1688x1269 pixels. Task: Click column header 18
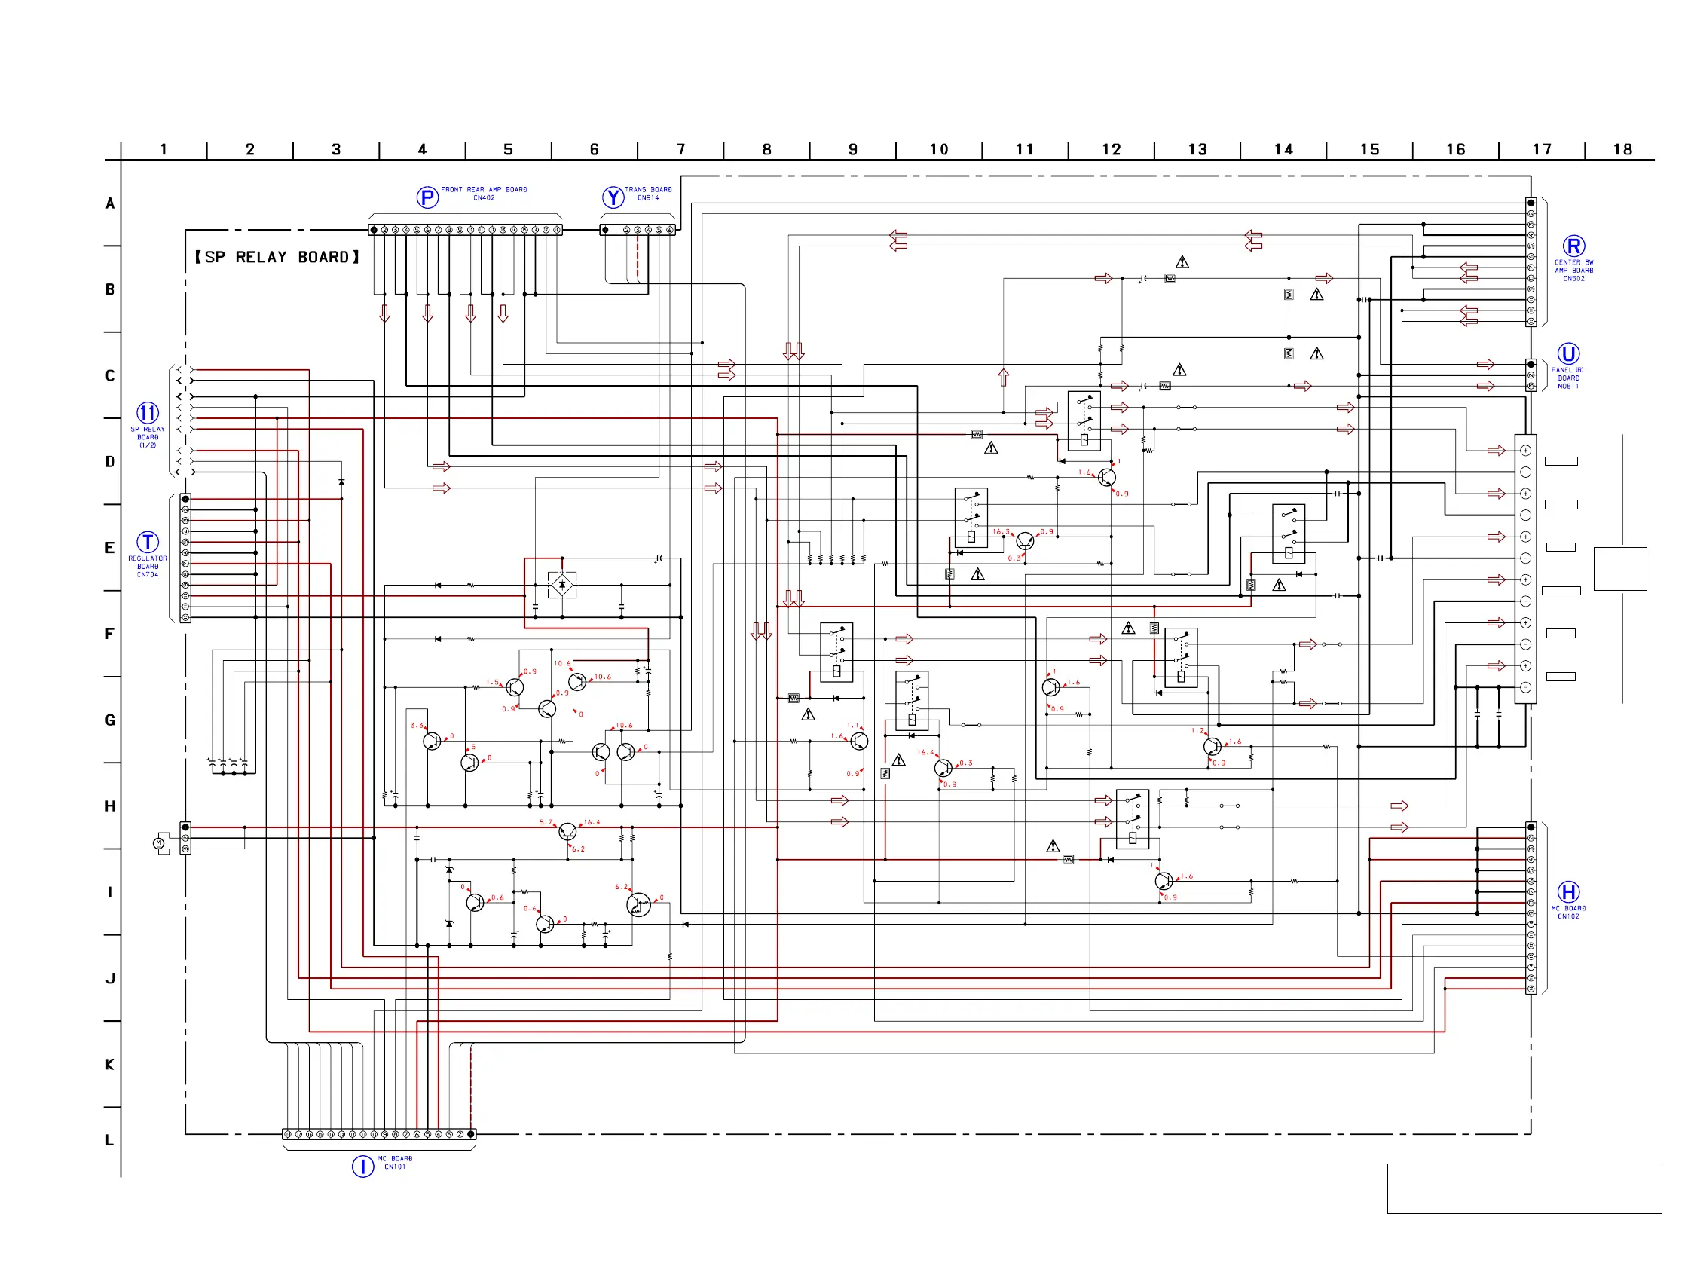click(x=1622, y=149)
